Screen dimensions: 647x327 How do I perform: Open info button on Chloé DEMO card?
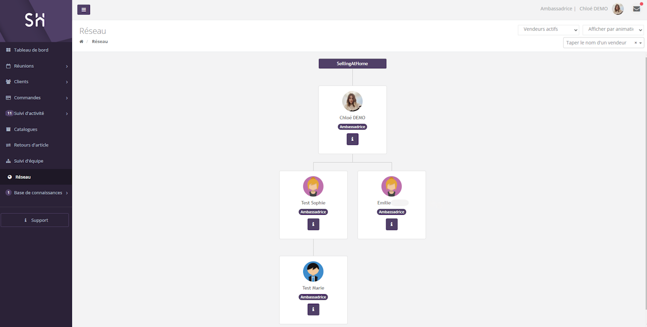(352, 139)
